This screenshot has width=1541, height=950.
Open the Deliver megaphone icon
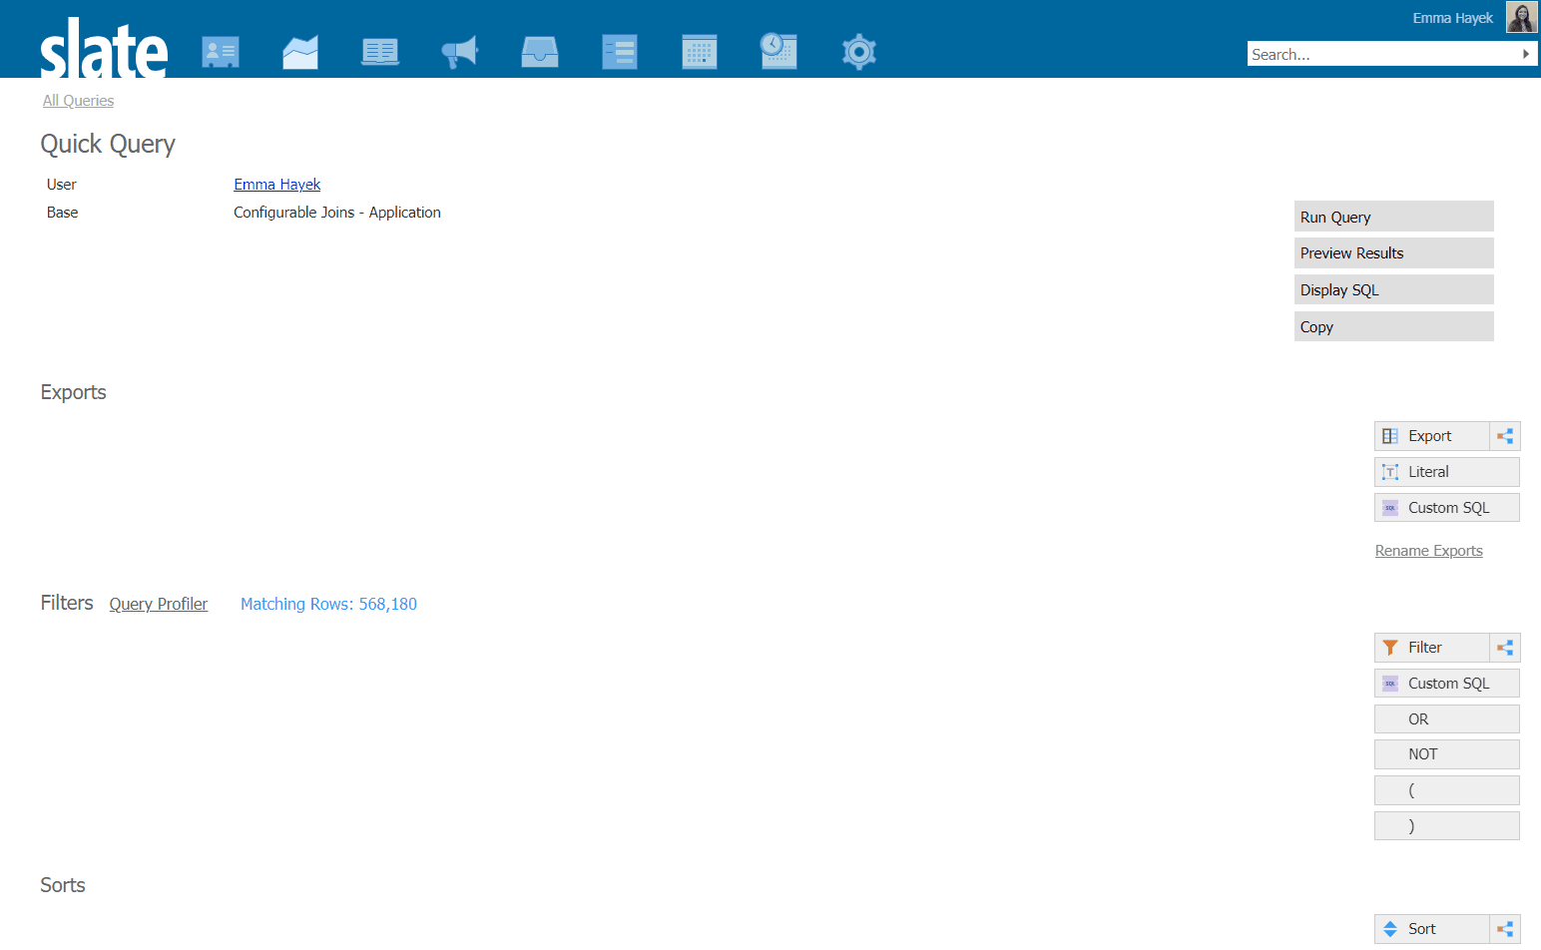click(460, 52)
